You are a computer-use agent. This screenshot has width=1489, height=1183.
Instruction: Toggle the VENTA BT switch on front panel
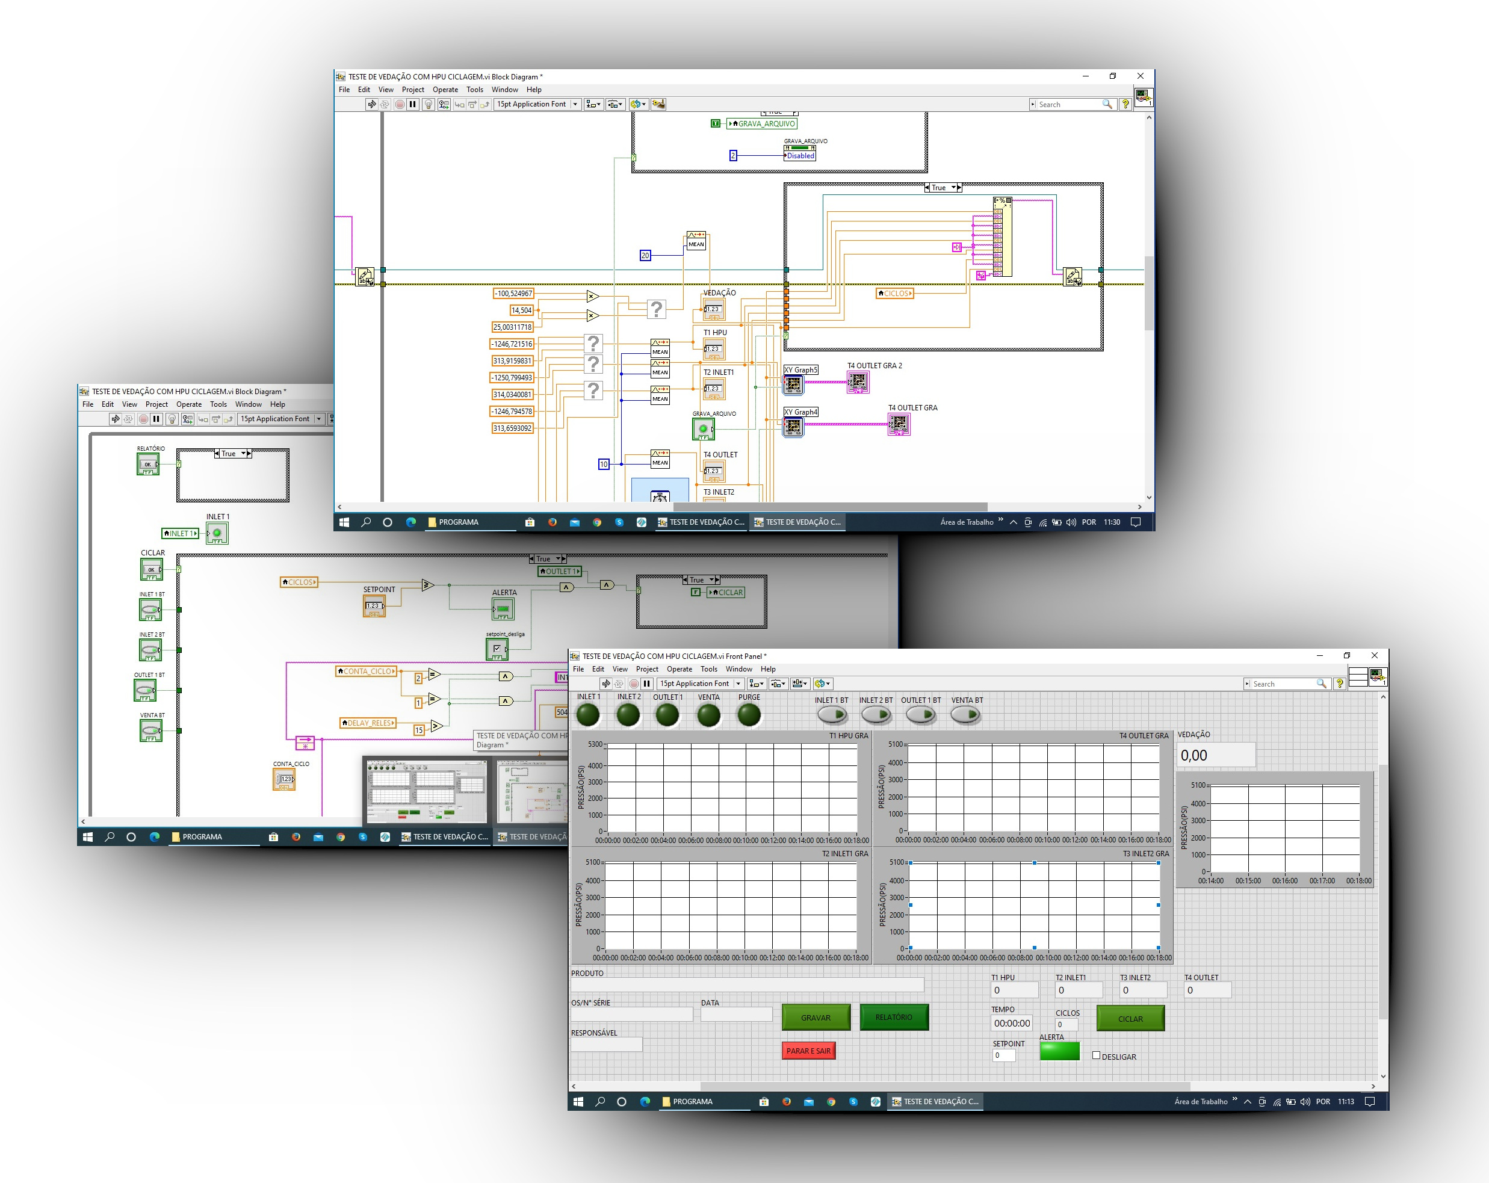[x=965, y=715]
